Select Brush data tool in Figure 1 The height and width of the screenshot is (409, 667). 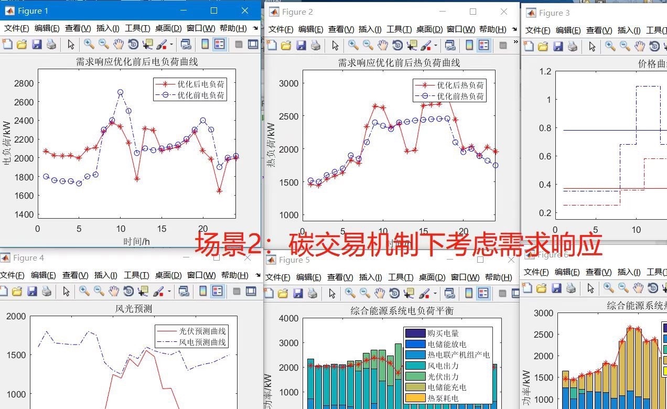coord(161,45)
